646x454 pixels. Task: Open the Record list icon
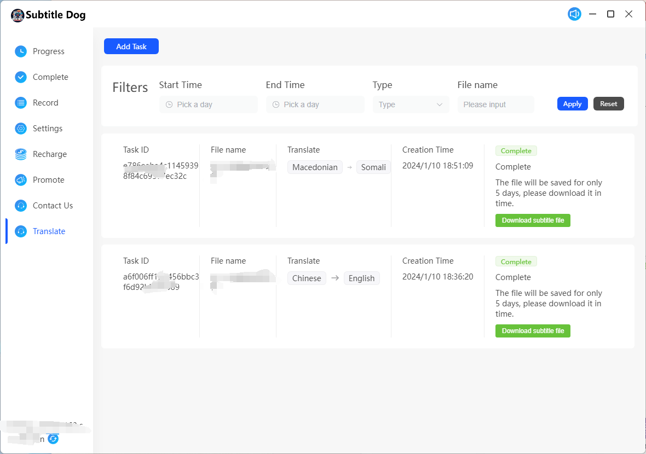coord(21,103)
